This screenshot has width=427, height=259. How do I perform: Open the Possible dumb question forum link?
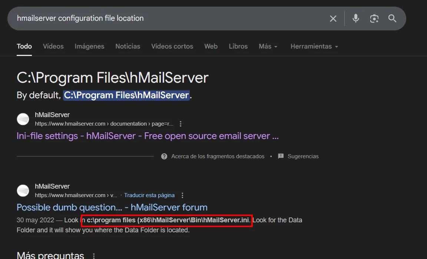pos(112,207)
